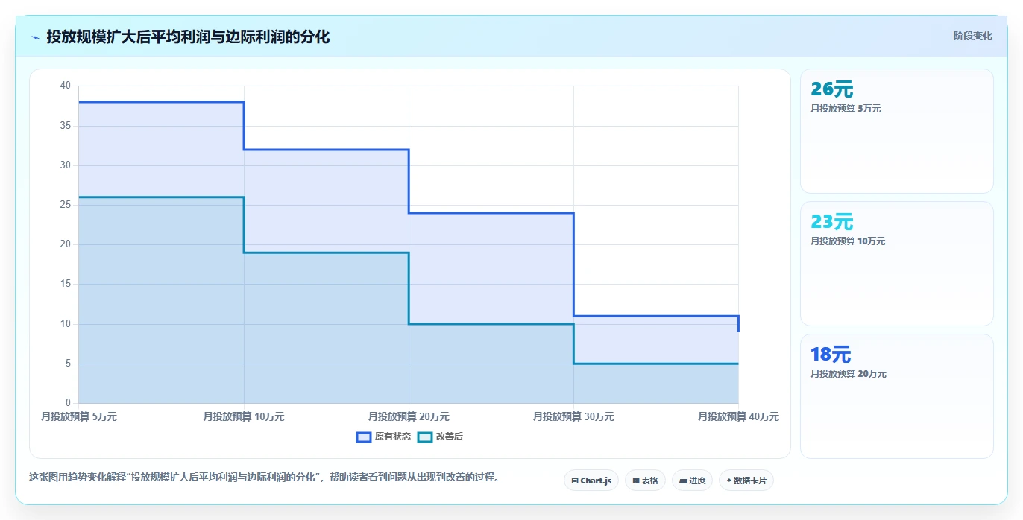The image size is (1023, 520).
Task: Click the description text below the chart
Action: coord(264,477)
